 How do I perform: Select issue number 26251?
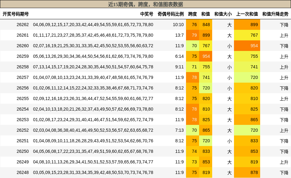(23, 141)
